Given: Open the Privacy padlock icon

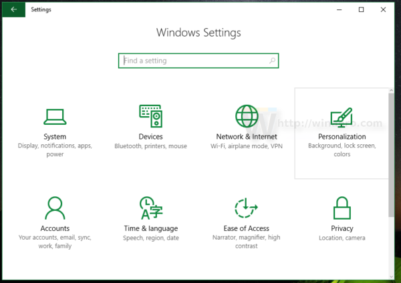Looking at the screenshot, I should point(342,208).
